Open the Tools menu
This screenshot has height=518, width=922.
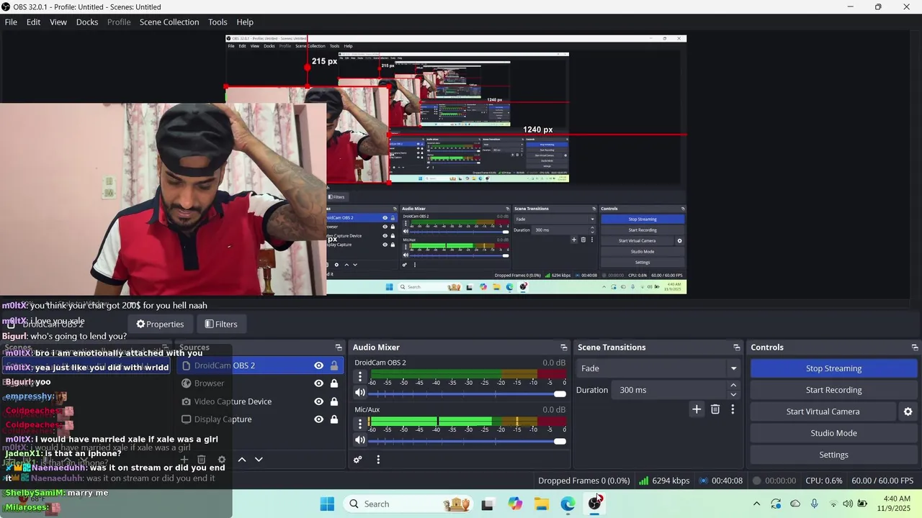pos(218,22)
